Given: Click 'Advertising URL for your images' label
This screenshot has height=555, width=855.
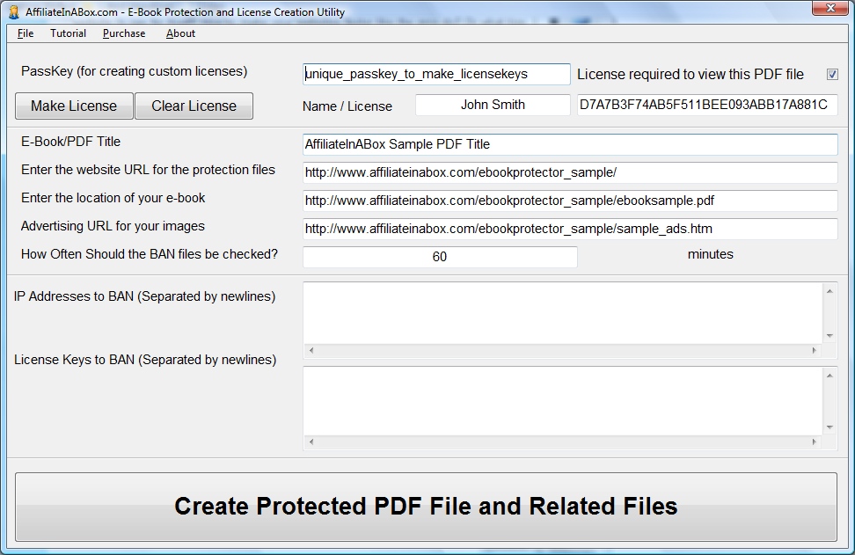Looking at the screenshot, I should 113,226.
